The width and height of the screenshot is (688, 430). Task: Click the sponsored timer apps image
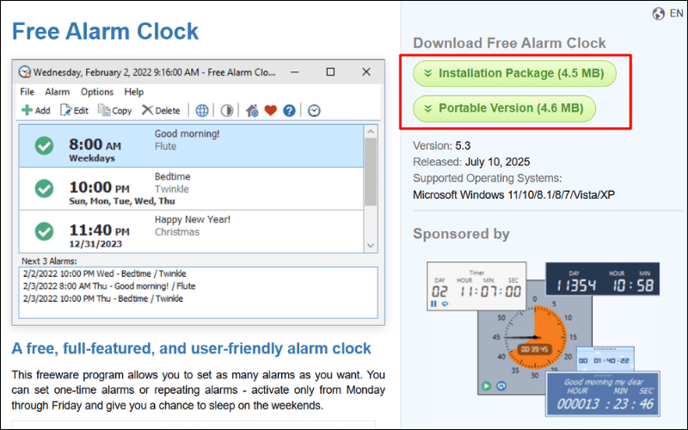point(544,339)
